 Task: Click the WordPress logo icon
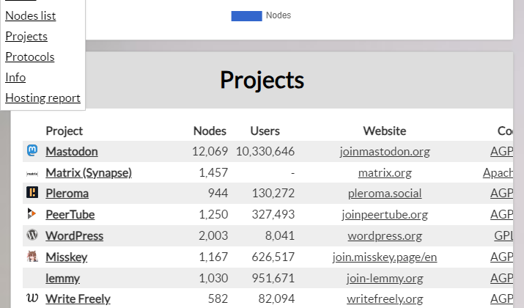(x=32, y=235)
